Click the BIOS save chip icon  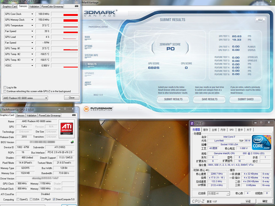(72, 142)
